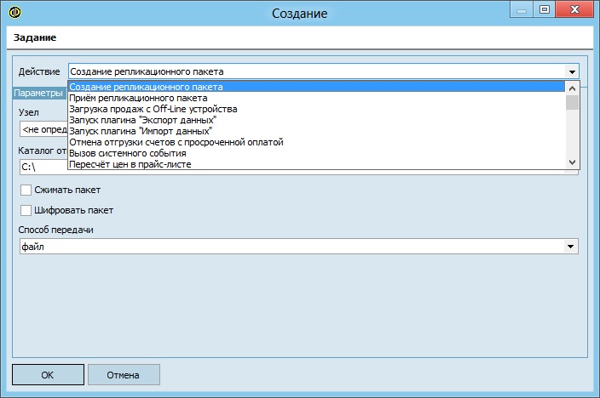Minimize the Создание window
This screenshot has height=398, width=600.
[x=522, y=10]
